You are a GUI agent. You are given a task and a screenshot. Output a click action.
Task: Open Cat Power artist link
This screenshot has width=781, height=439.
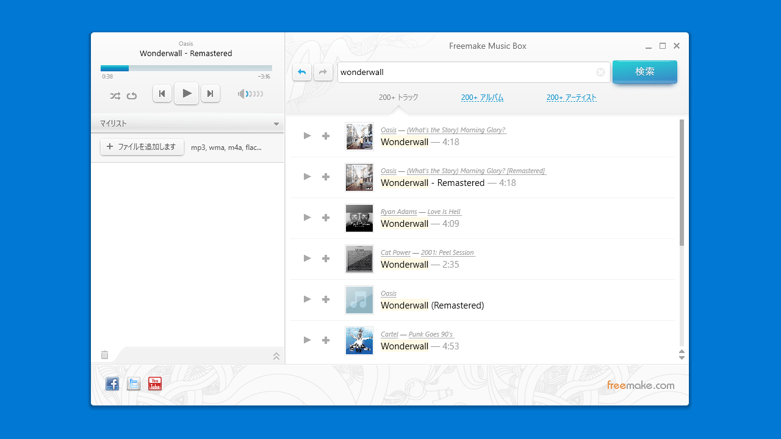(396, 252)
